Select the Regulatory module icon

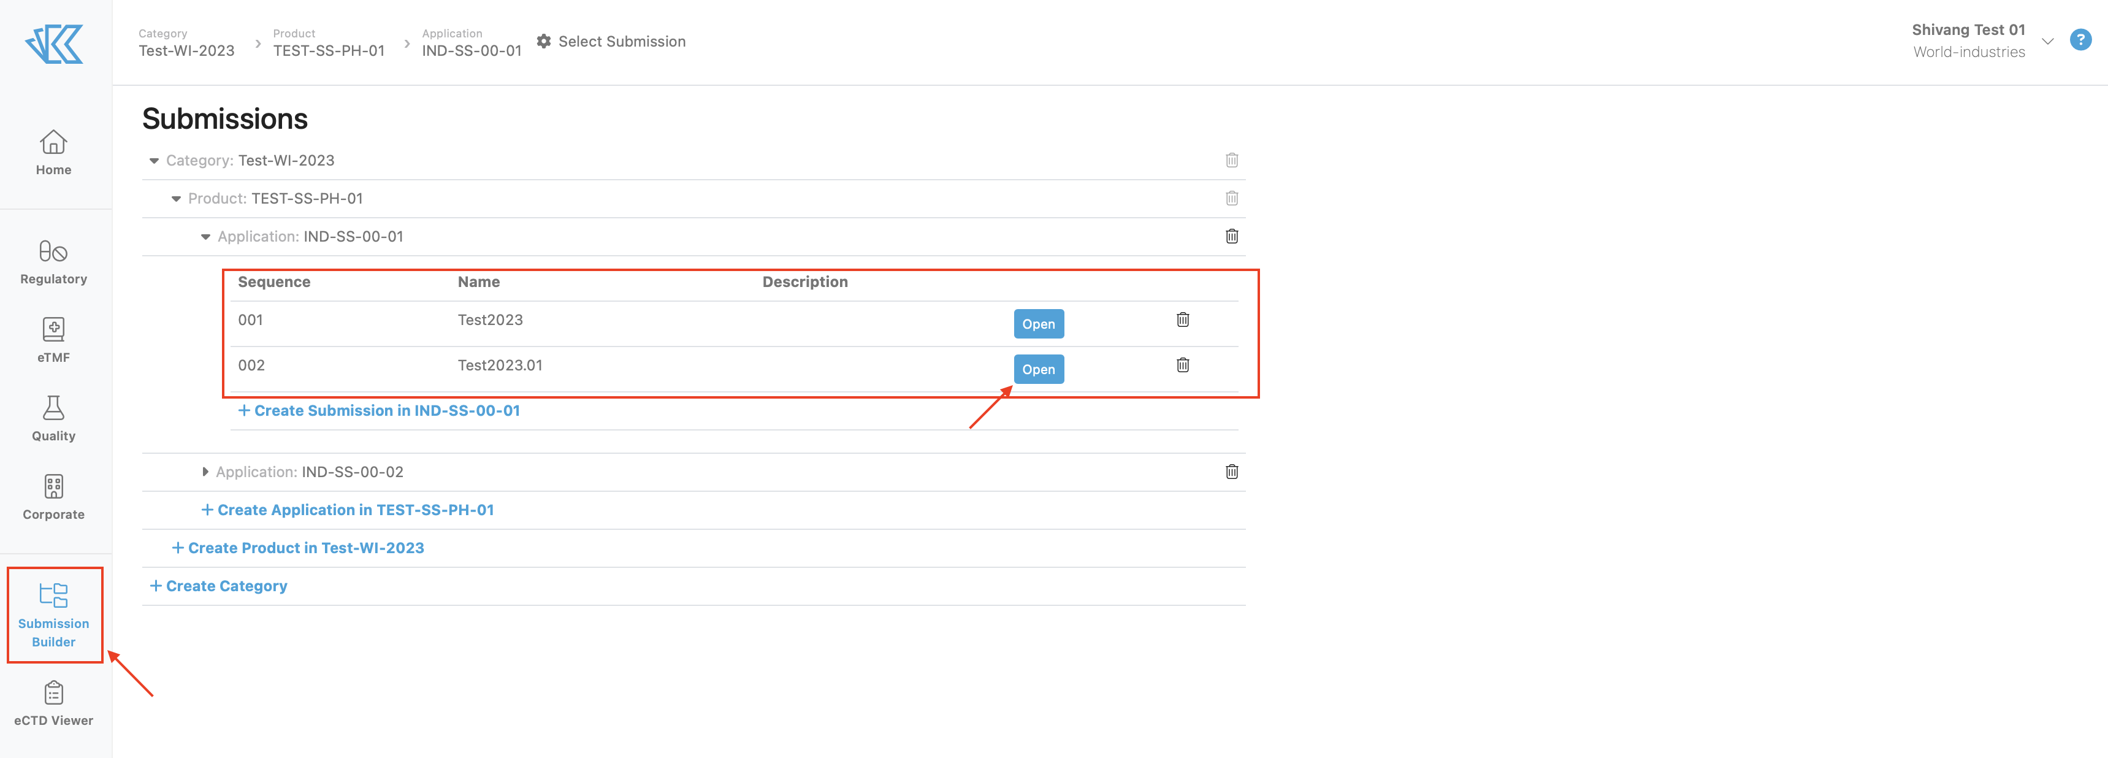pos(53,262)
